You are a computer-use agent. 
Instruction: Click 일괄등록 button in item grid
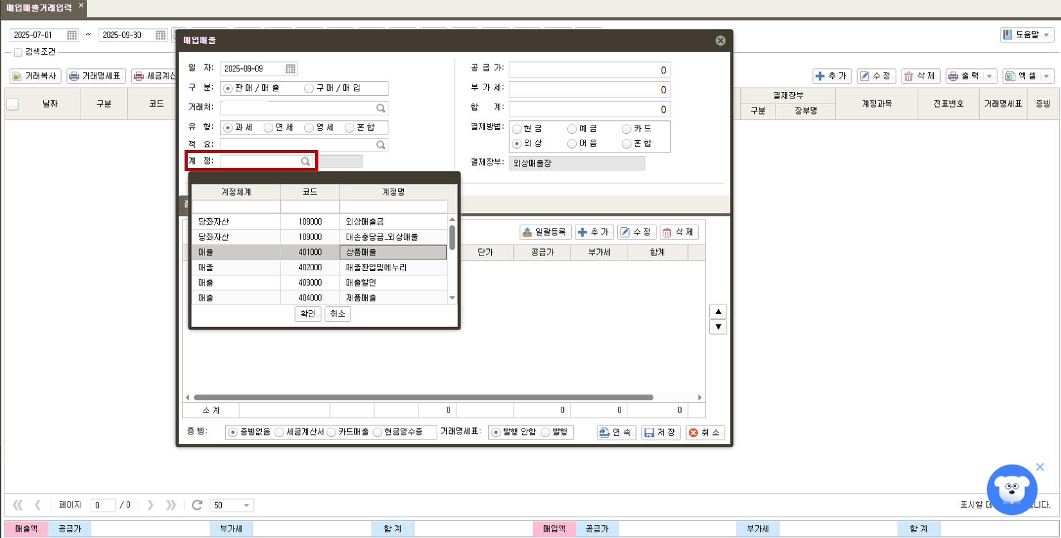[x=545, y=232]
